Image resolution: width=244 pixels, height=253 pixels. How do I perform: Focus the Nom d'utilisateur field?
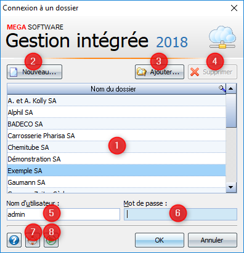click(63, 214)
